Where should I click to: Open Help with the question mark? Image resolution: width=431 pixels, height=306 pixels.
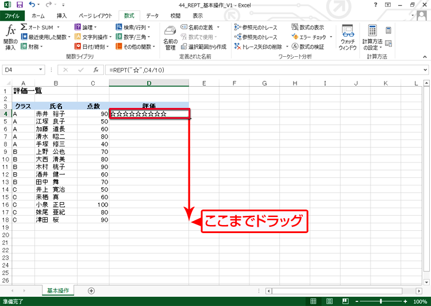coord(375,5)
